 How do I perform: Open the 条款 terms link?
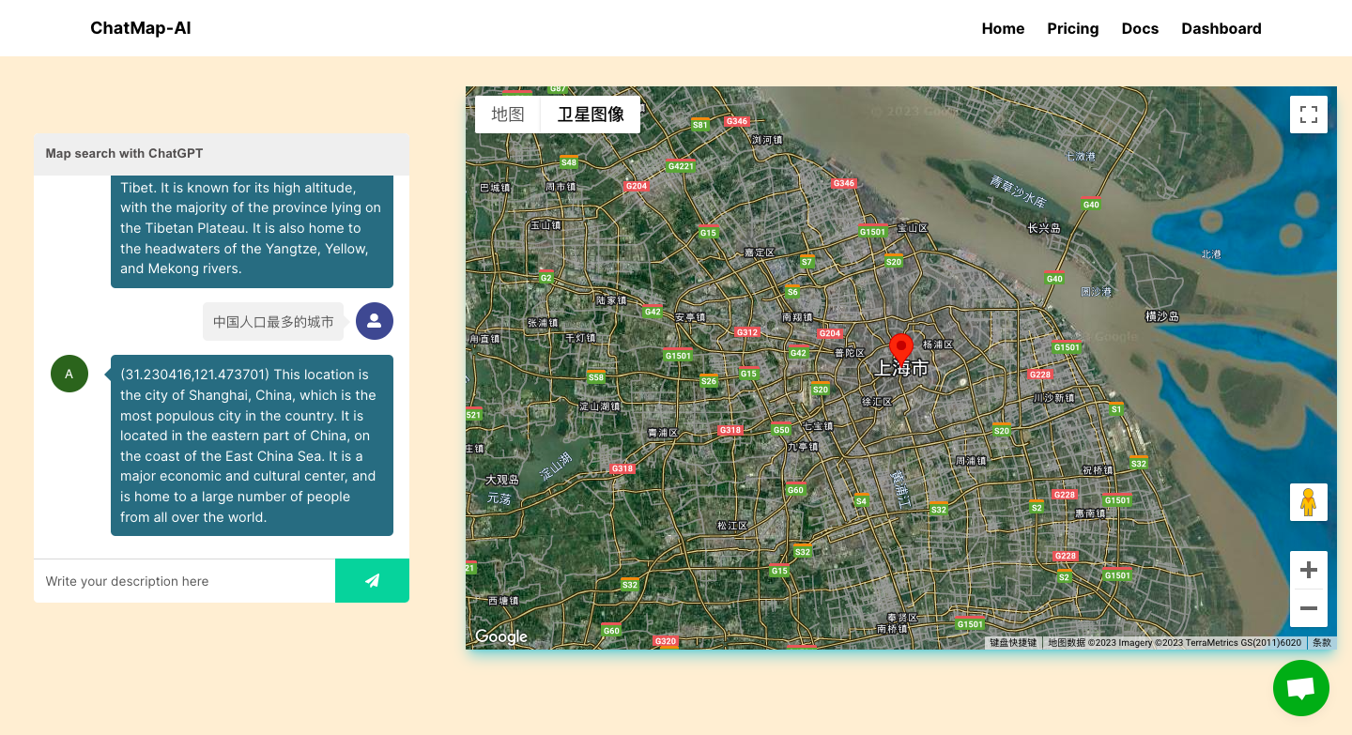tap(1321, 643)
